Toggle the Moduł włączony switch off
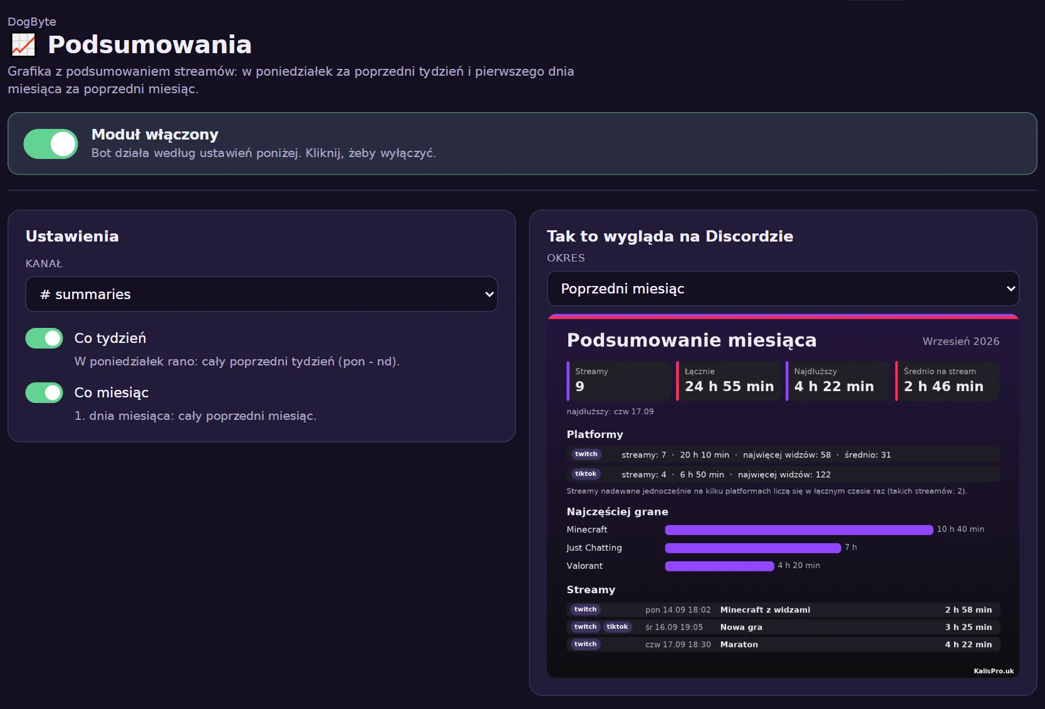The height and width of the screenshot is (709, 1045). point(51,144)
